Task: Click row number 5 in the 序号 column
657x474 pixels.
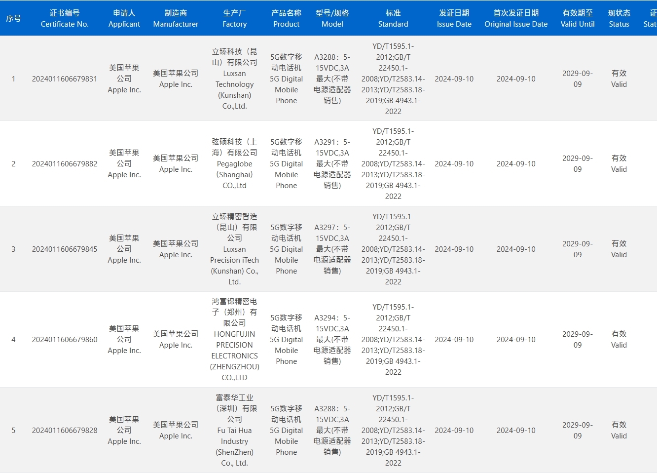Action: pos(13,431)
